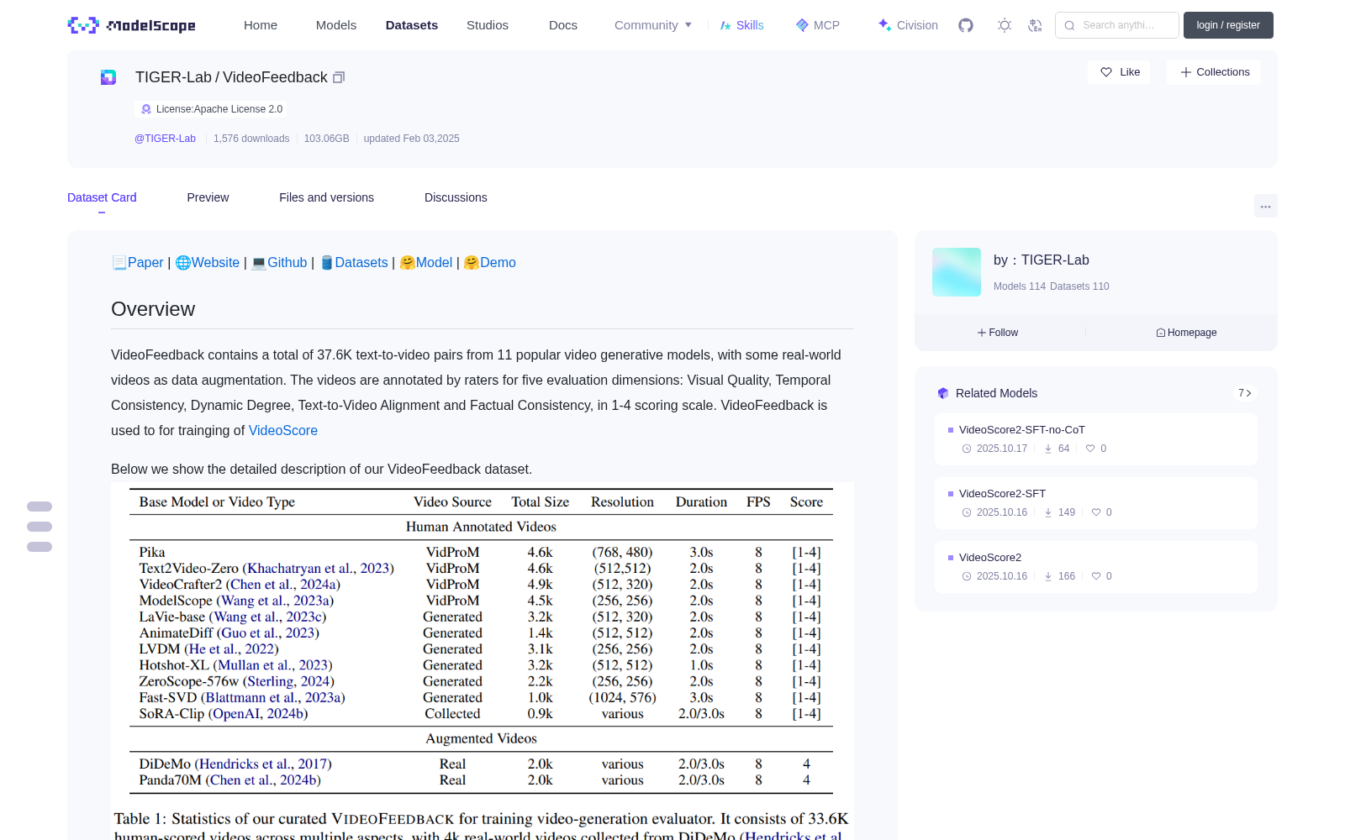Expand the Related Models list arrow

coord(1245,393)
